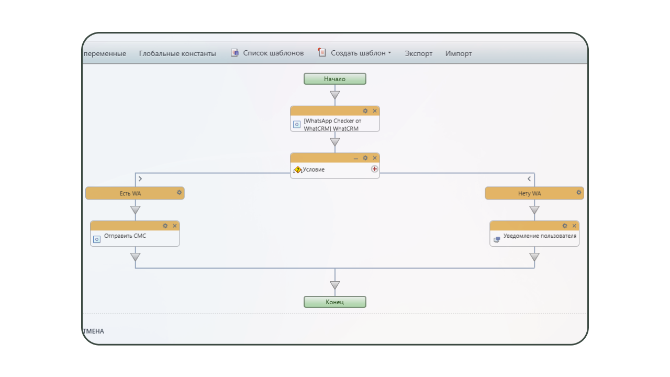Open Список шаблонов in the toolbar
Screen dimensions: 670x377
(267, 53)
